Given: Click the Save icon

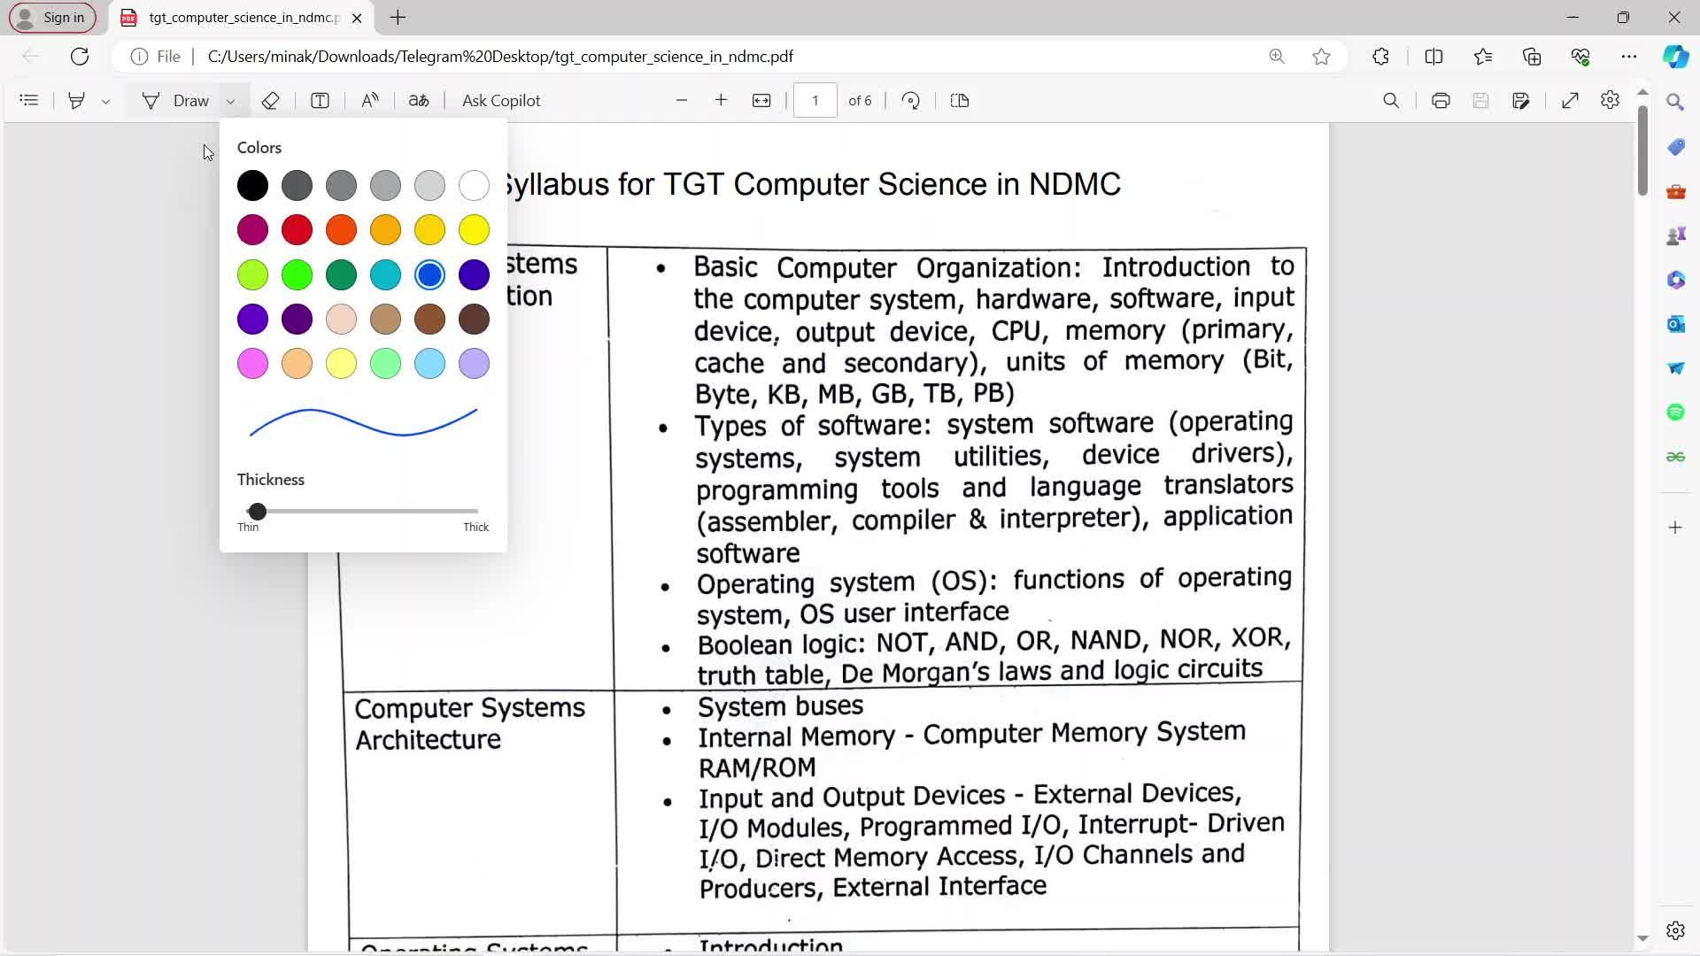Looking at the screenshot, I should click(x=1480, y=101).
